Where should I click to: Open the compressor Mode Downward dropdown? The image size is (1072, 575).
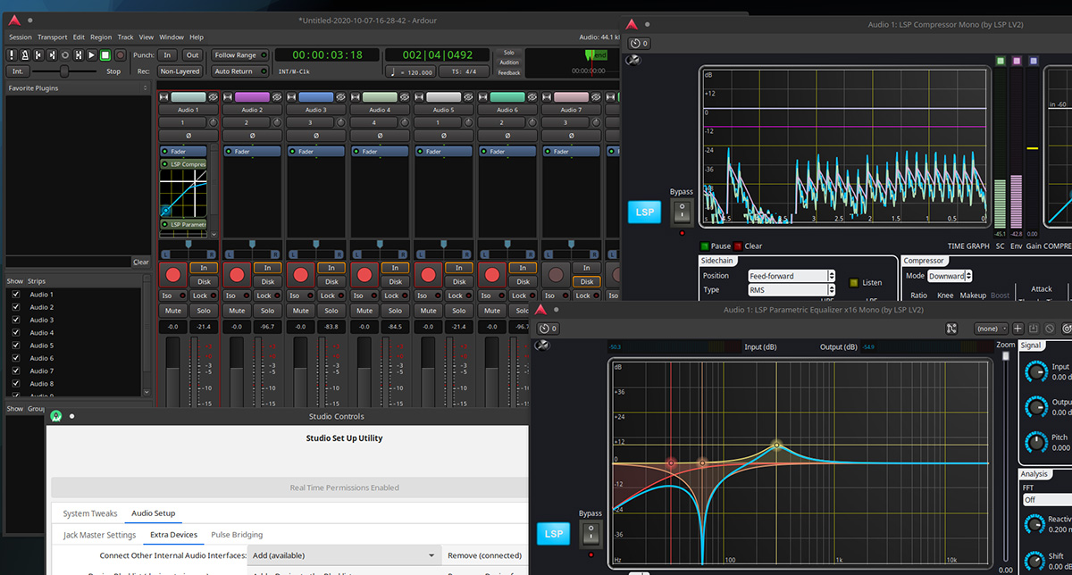950,276
